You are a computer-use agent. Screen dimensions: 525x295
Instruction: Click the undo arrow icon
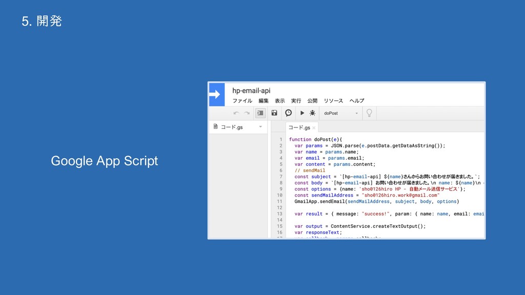click(236, 113)
